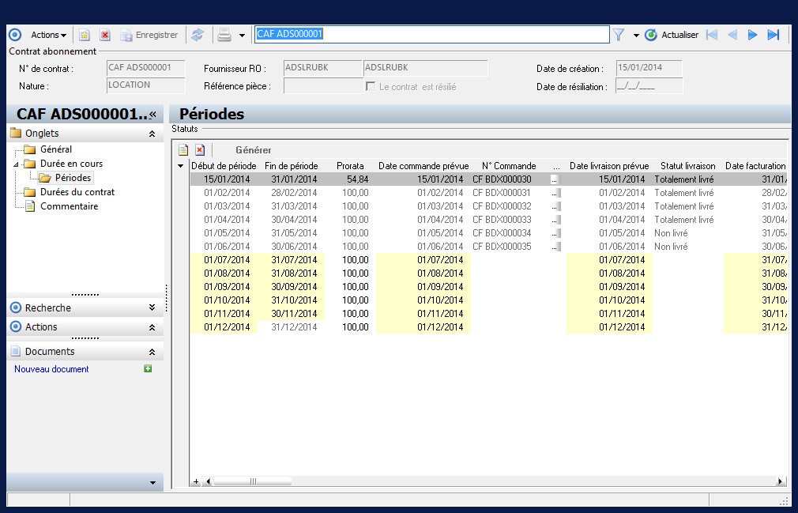Click the green plus icon beside Nouveau document
This screenshot has height=513, width=798.
click(x=148, y=369)
